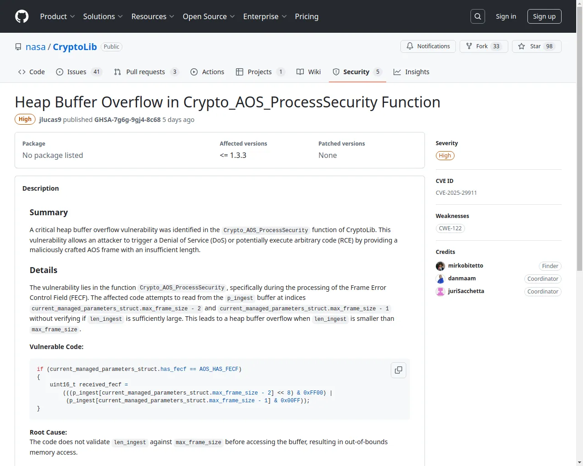Click the affected version <= 1.3.3
Screen dimensions: 583x466
coord(233,155)
